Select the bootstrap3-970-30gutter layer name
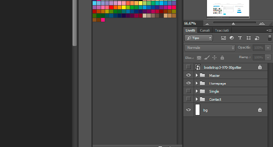The height and width of the screenshot is (147, 273). pos(223,67)
